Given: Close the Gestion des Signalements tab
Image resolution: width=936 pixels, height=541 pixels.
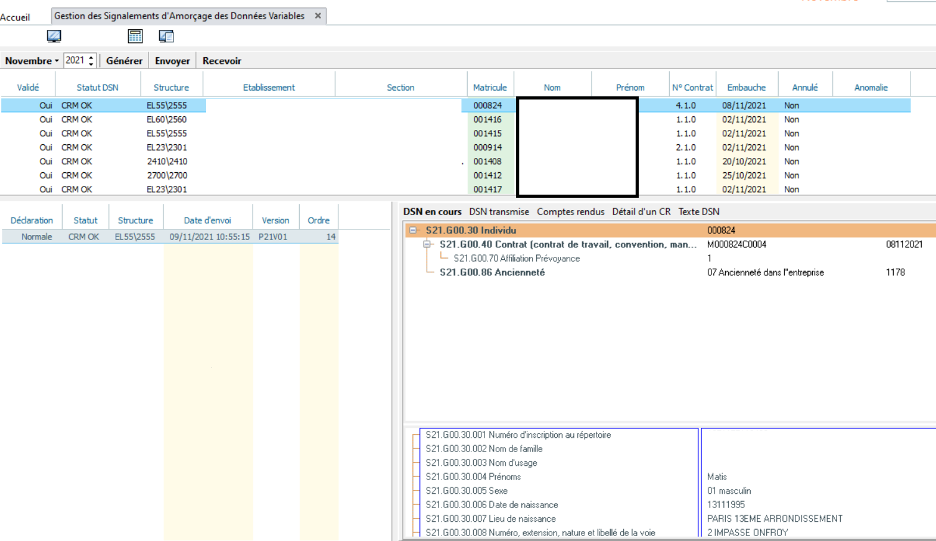Looking at the screenshot, I should pyautogui.click(x=318, y=16).
